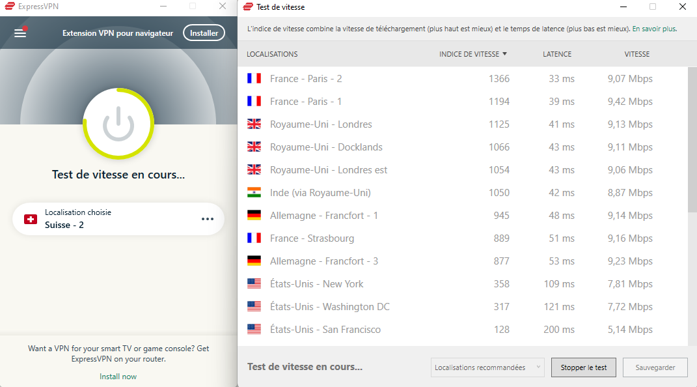Click the latency value 200 ms

(x=559, y=329)
